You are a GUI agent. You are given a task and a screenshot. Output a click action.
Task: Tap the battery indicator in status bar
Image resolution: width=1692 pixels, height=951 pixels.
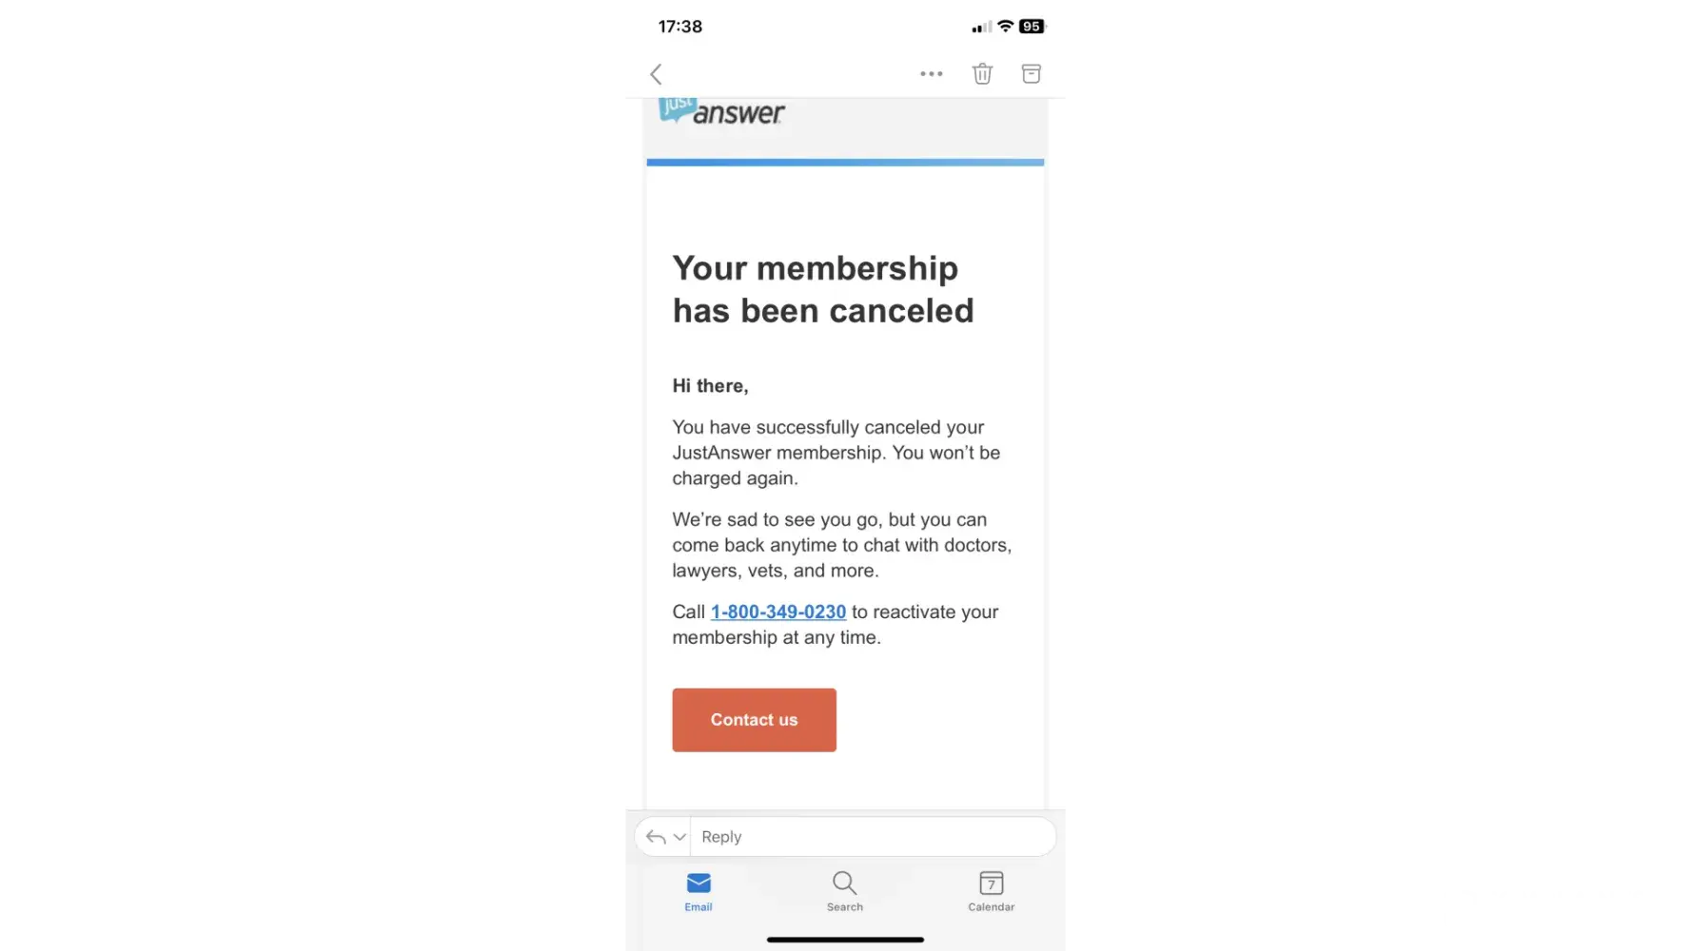(x=1032, y=27)
